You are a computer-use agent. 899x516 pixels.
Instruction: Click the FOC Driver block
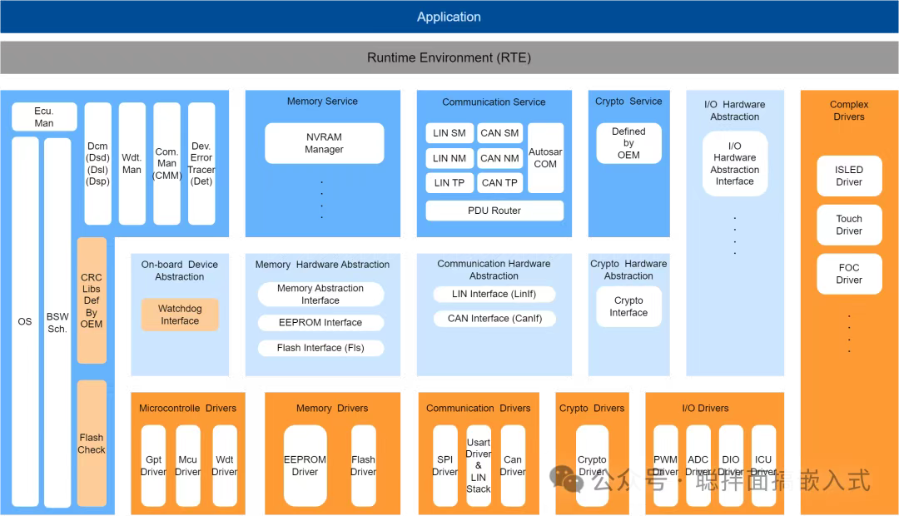(849, 274)
